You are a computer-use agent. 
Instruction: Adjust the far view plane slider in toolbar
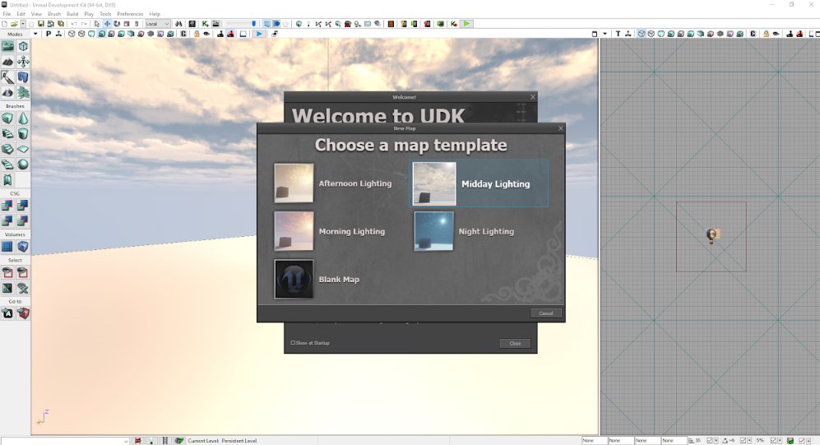coord(242,24)
